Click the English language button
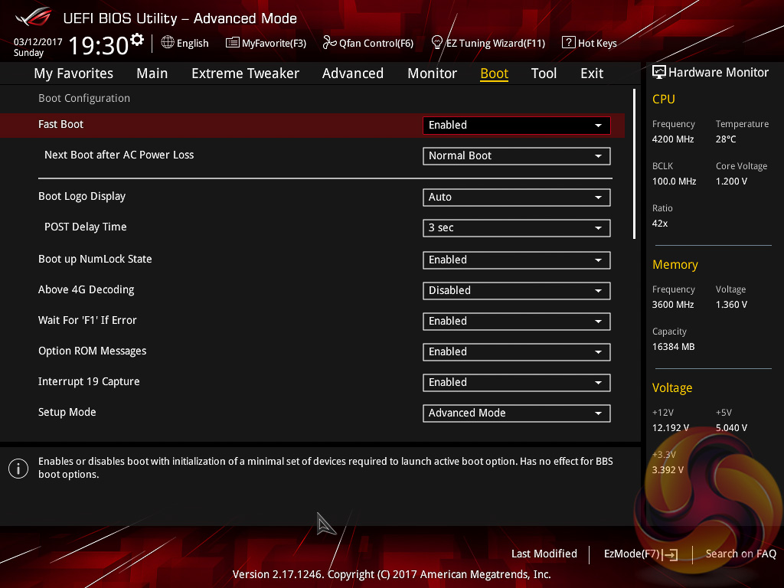Viewport: 784px width, 588px height. click(185, 43)
